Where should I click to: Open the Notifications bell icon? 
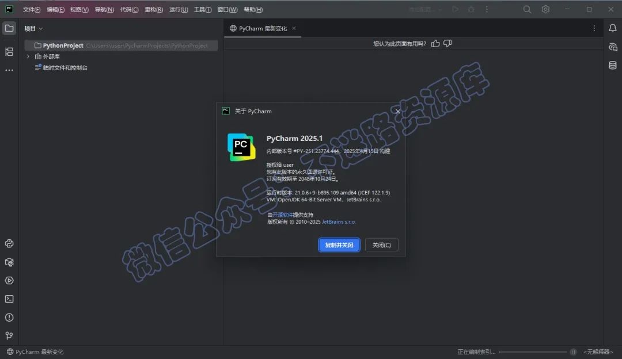coord(612,28)
